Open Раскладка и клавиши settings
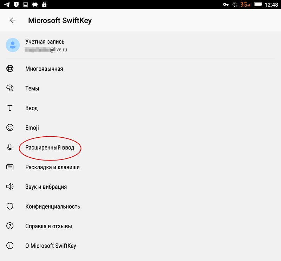This screenshot has height=261, width=281. coord(140,167)
